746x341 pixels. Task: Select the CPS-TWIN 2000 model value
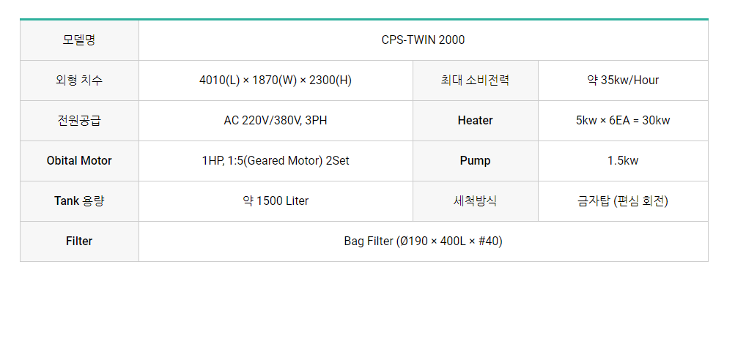423,40
